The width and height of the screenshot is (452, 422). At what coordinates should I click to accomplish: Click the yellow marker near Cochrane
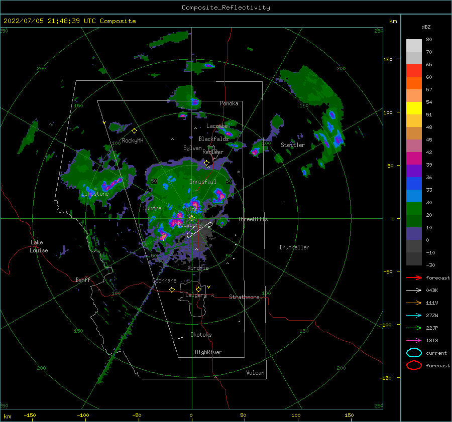click(x=172, y=290)
